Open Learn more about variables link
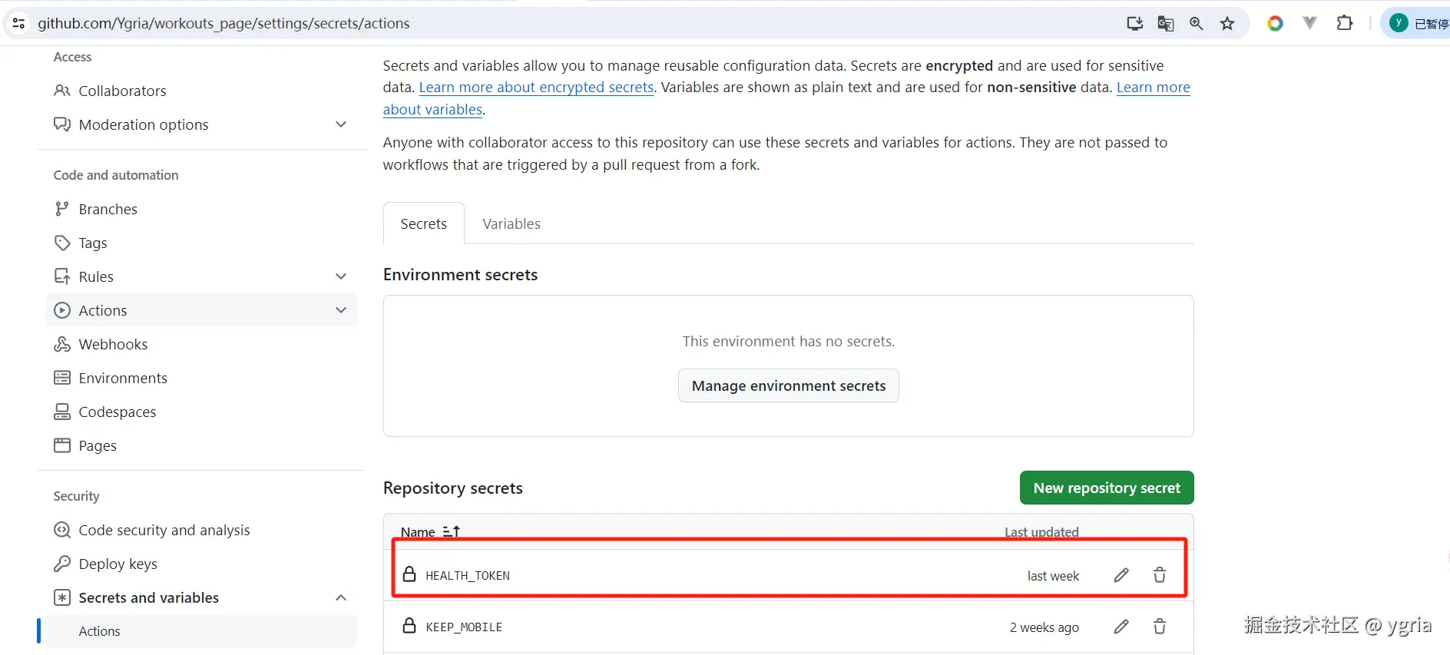Image resolution: width=1450 pixels, height=655 pixels. (x=1154, y=88)
